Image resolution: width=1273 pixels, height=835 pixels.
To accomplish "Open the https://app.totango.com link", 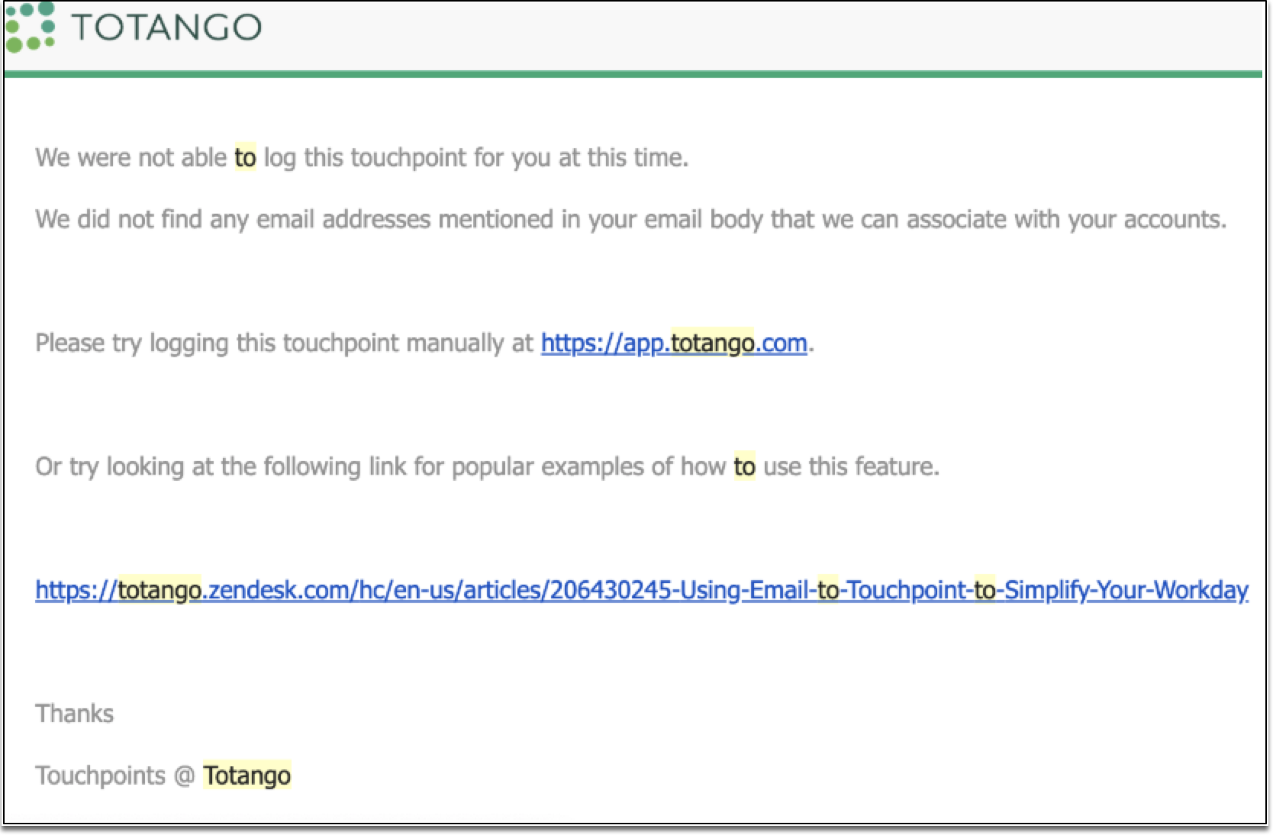I will (x=674, y=343).
